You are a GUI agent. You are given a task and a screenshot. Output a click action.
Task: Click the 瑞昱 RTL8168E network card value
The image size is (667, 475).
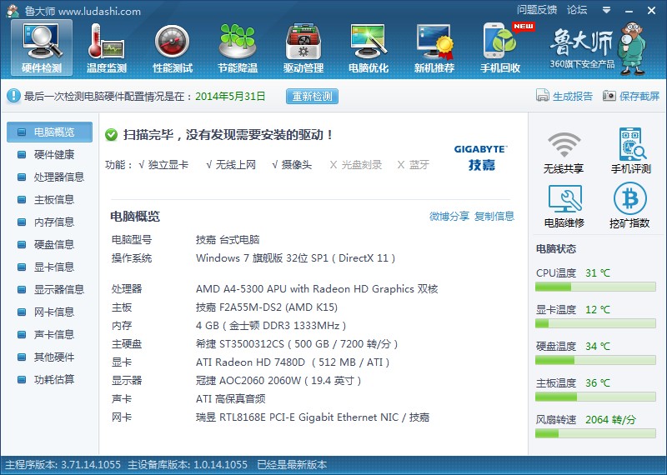[x=313, y=417]
